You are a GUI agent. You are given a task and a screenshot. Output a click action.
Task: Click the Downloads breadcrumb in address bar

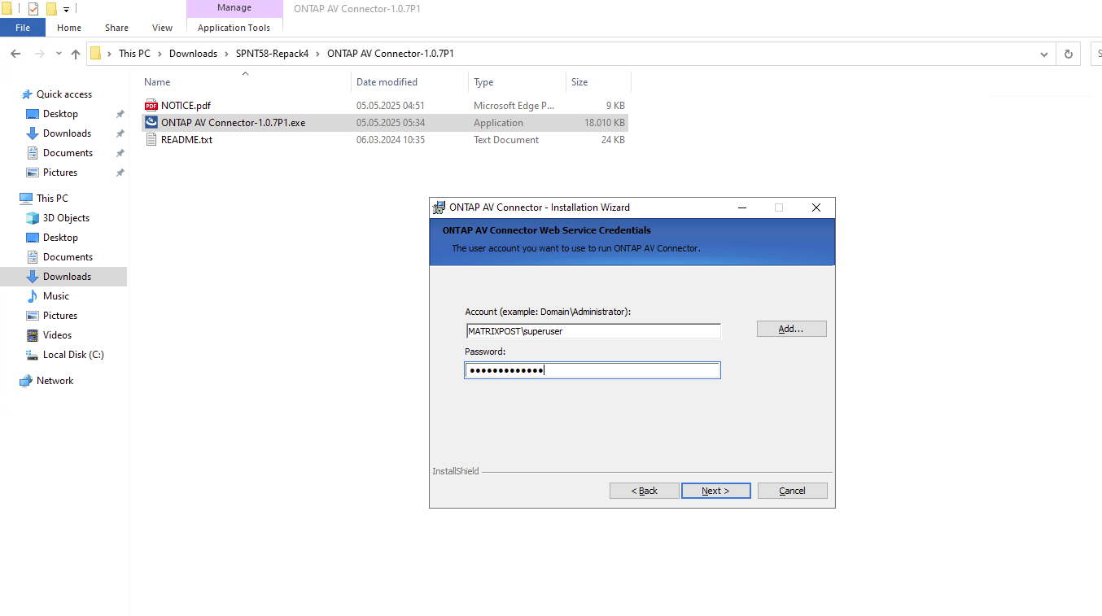pyautogui.click(x=194, y=54)
